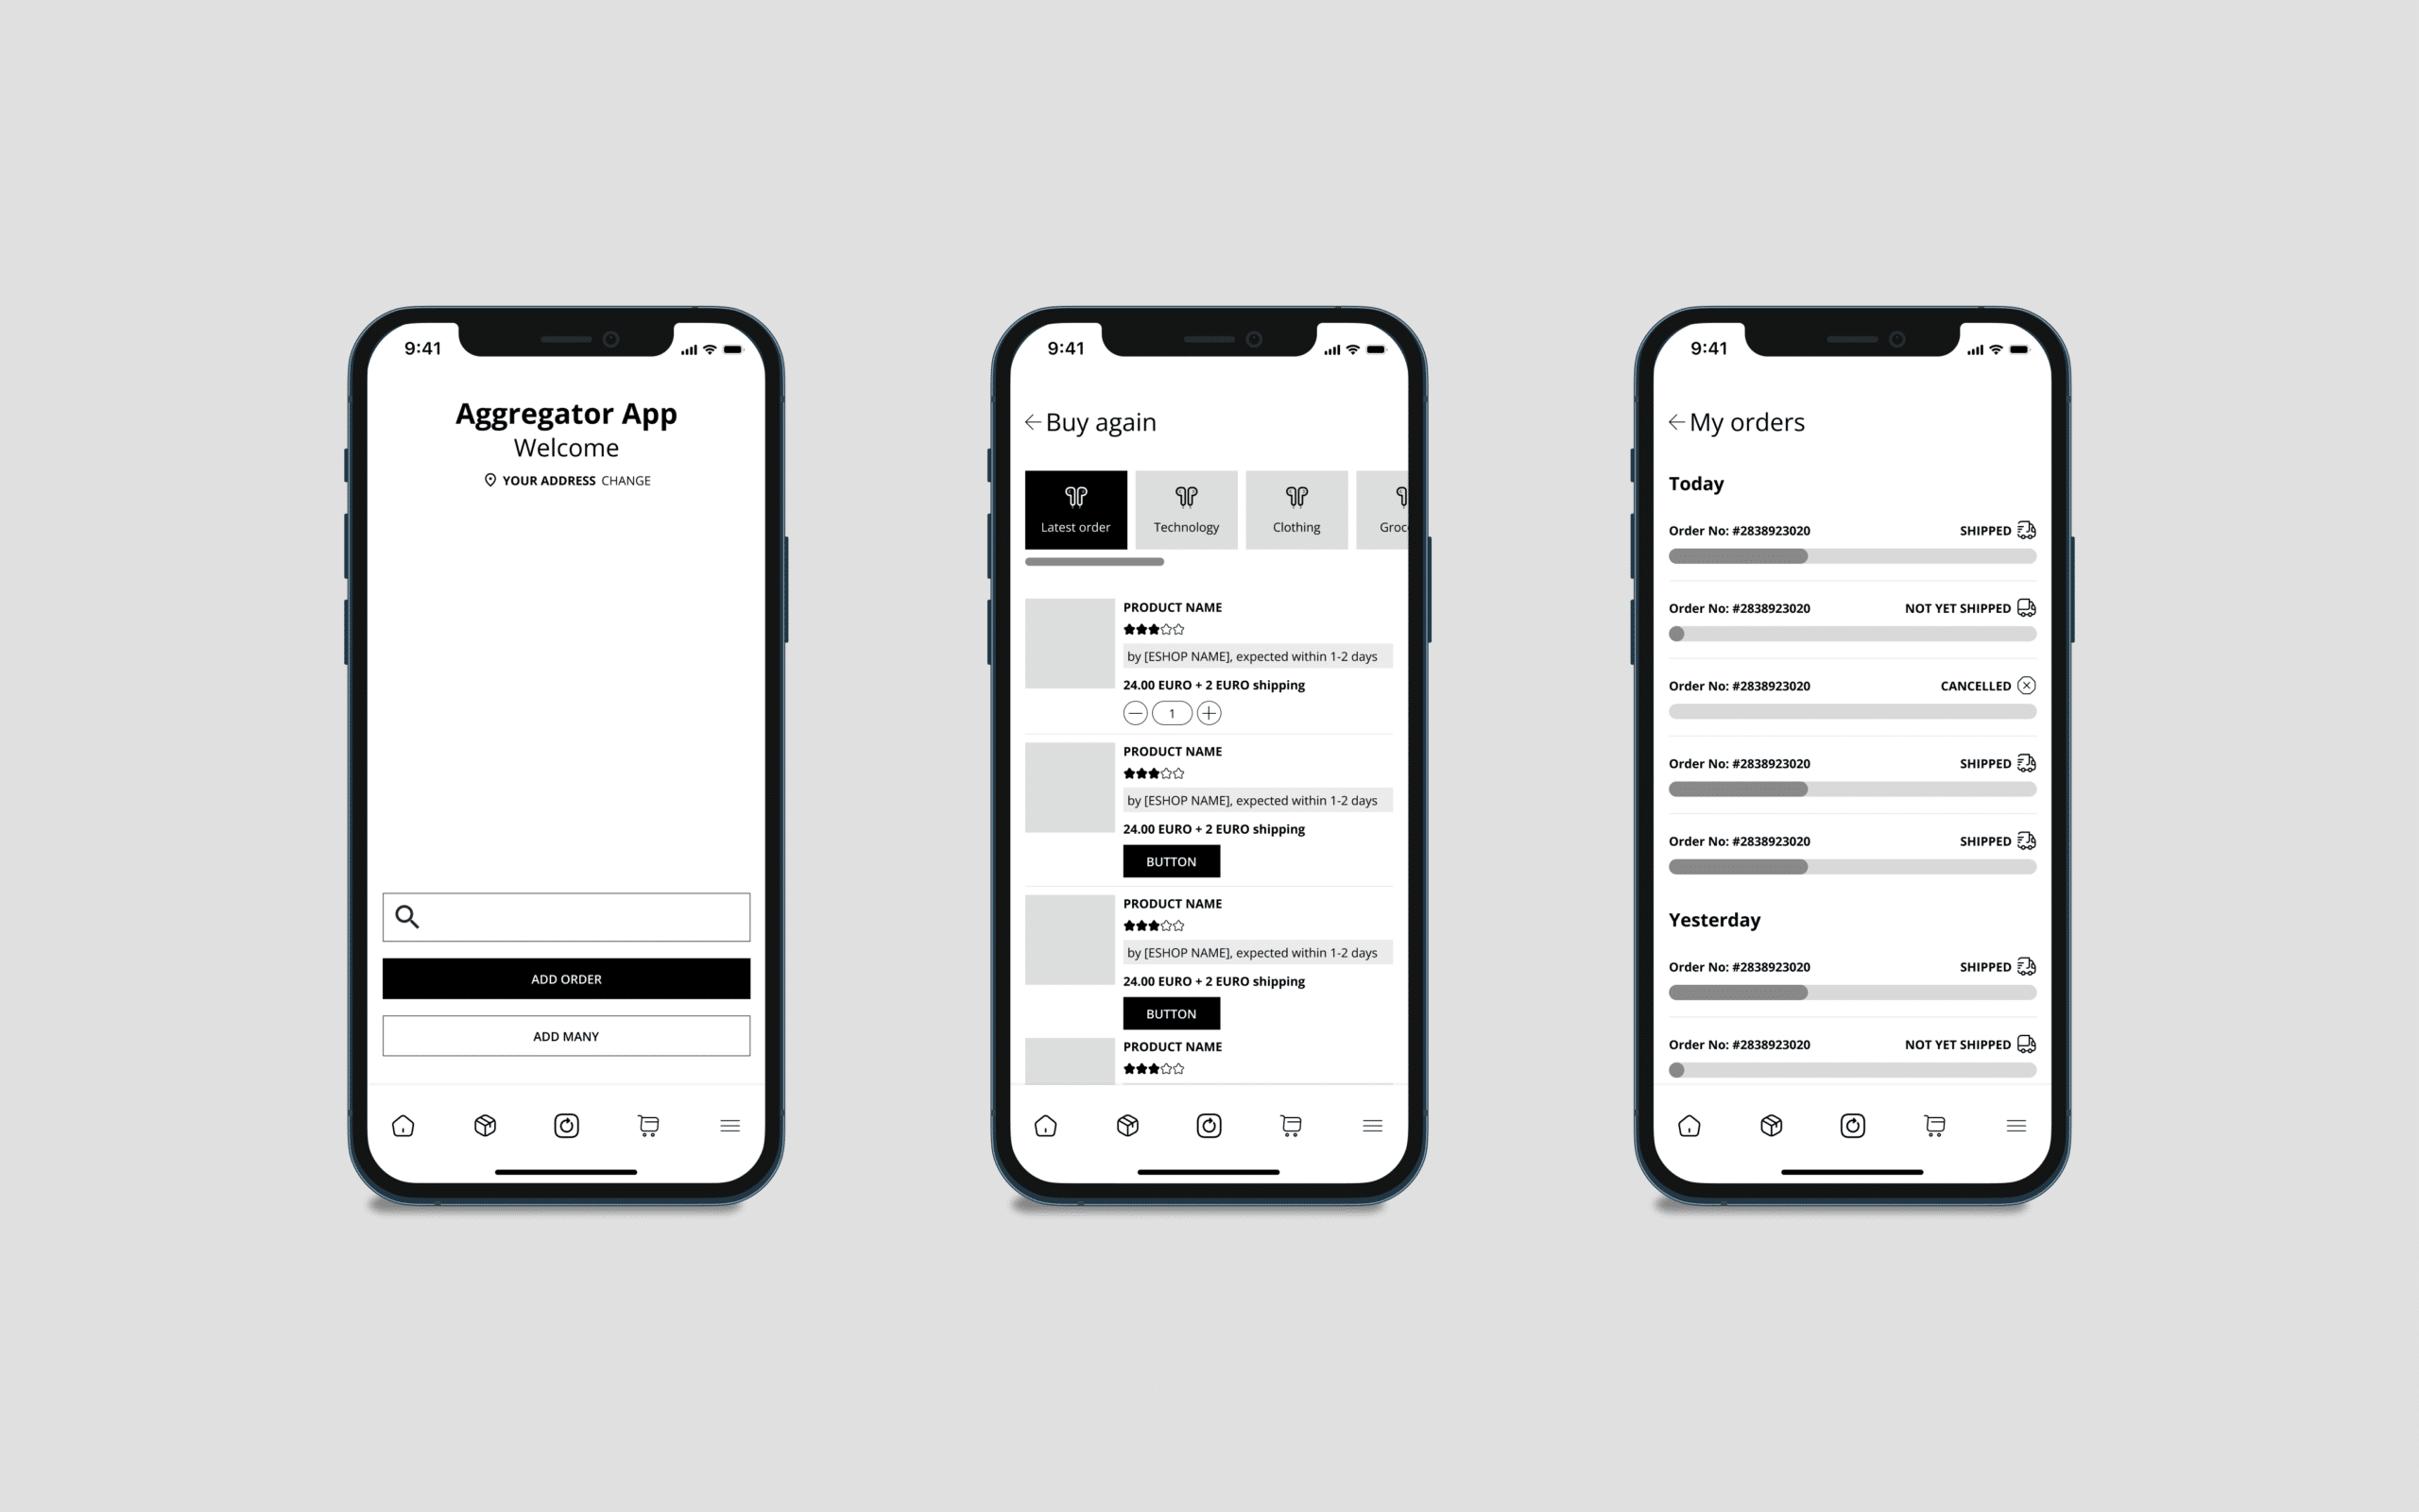Click ADD ORDER button on home screen
Screen dimensions: 2419x1512
pyautogui.click(x=565, y=977)
